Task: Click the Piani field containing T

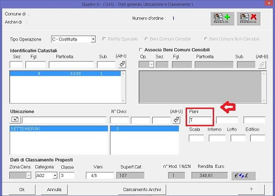Action: click(200, 120)
